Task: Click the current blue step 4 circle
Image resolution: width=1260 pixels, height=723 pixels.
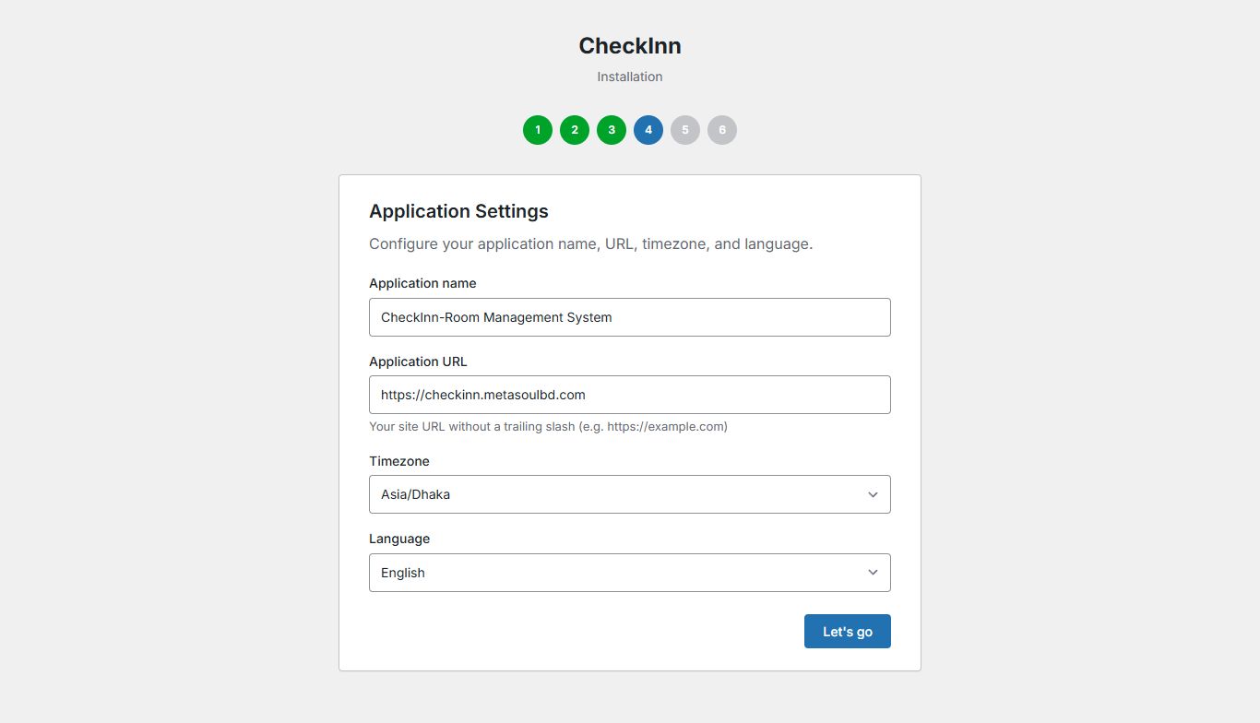Action: pyautogui.click(x=648, y=130)
